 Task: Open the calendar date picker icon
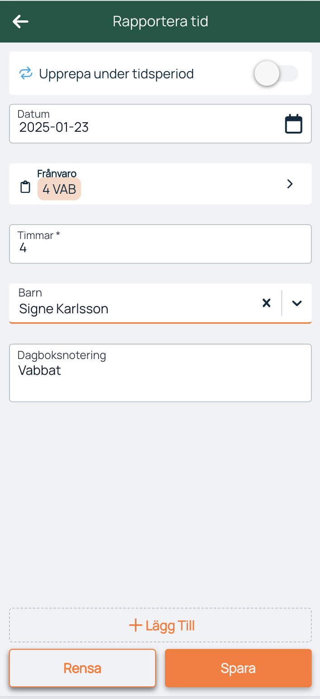pyautogui.click(x=293, y=124)
